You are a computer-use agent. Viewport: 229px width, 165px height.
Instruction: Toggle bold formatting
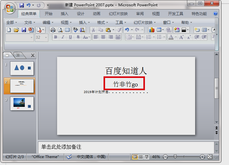coord(56,37)
